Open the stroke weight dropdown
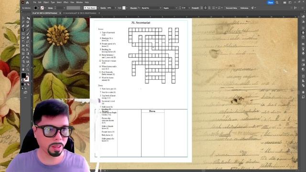This screenshot has height=172, width=306. (64, 8)
